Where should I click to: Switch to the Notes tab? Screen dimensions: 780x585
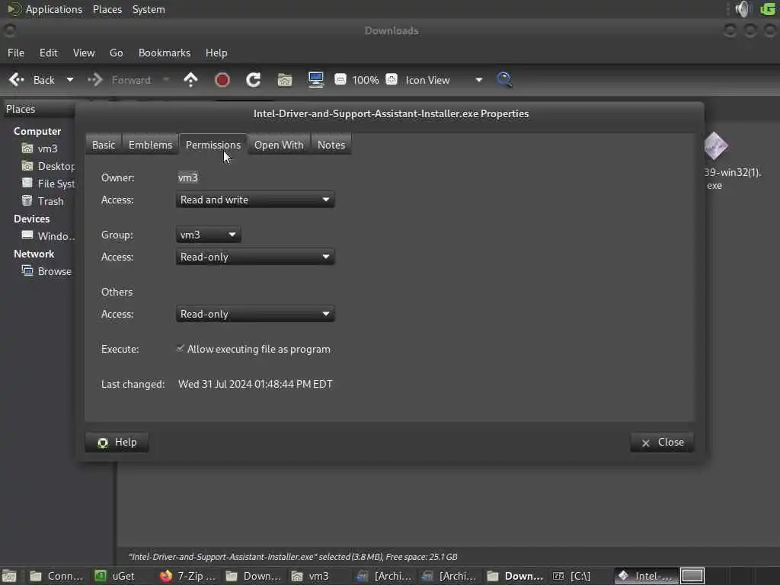tap(331, 145)
